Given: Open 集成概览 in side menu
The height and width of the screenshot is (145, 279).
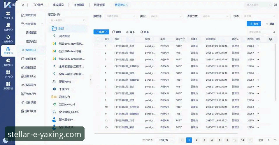Looking at the screenshot, I should (x=29, y=15).
